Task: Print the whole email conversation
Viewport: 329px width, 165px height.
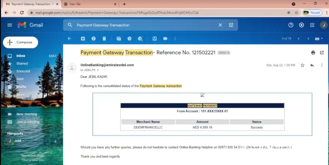Action: click(x=313, y=53)
